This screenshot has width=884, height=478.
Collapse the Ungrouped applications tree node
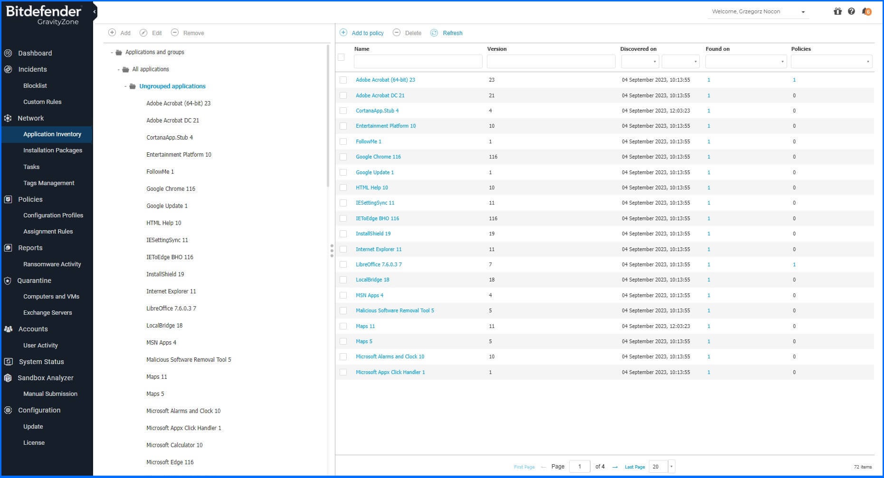click(x=126, y=87)
